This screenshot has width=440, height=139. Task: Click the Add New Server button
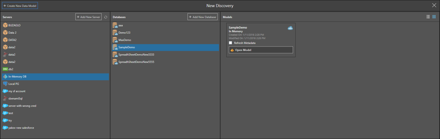[x=88, y=17]
